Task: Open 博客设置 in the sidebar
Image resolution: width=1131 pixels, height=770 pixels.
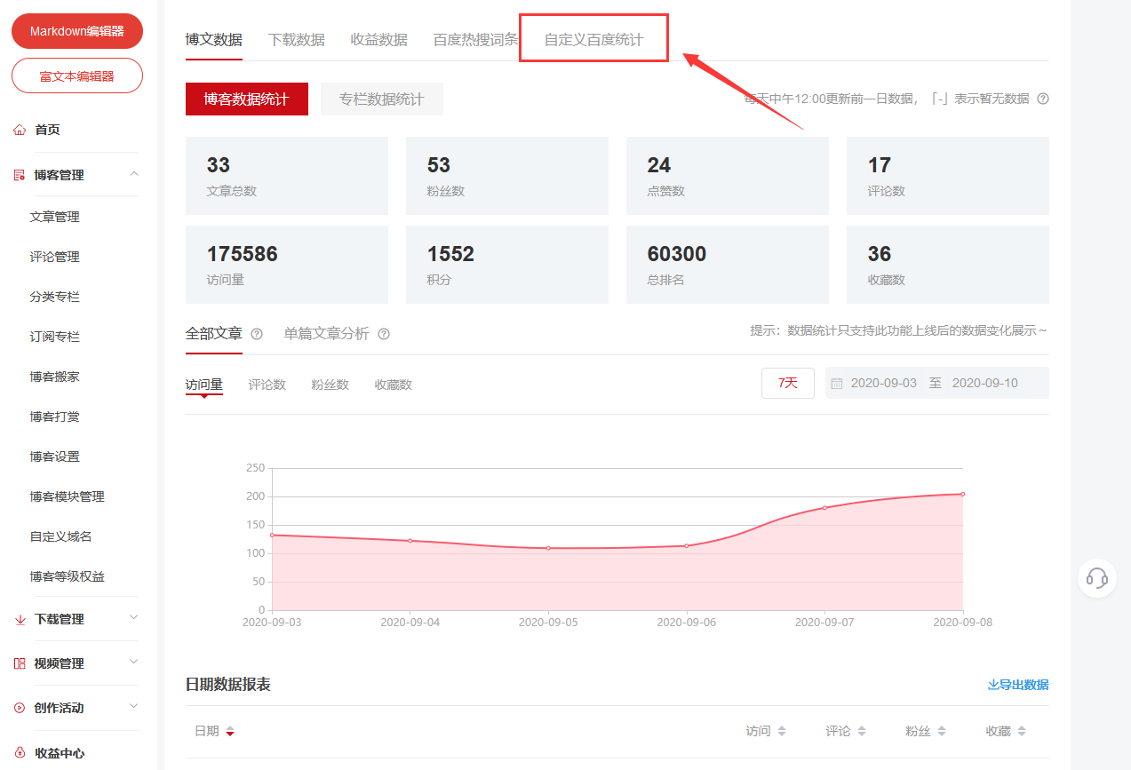Action: pyautogui.click(x=54, y=456)
